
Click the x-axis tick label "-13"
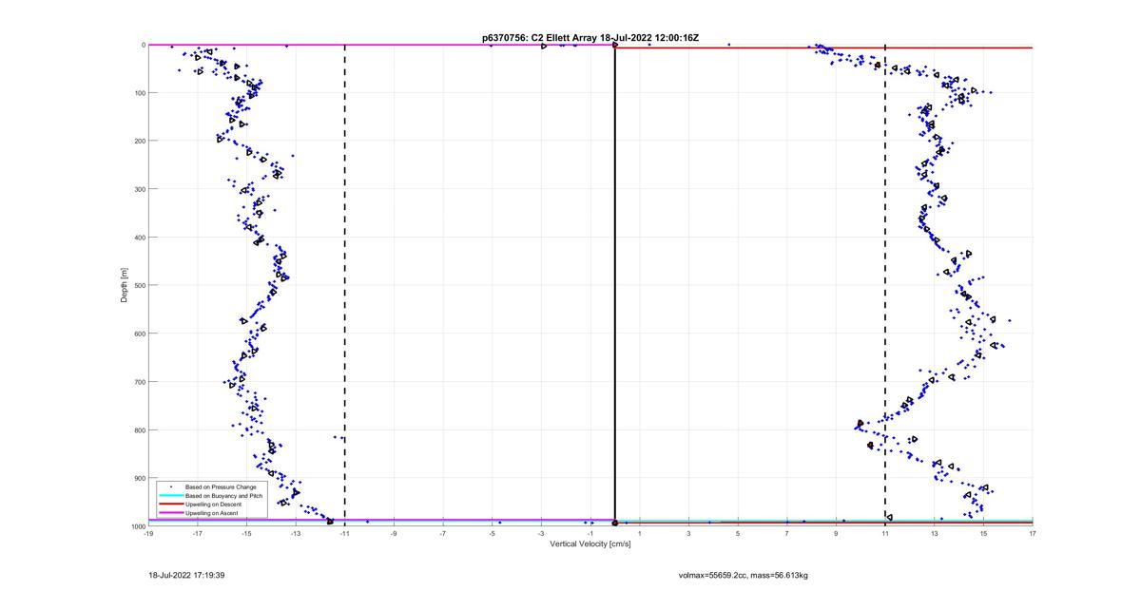coord(296,533)
